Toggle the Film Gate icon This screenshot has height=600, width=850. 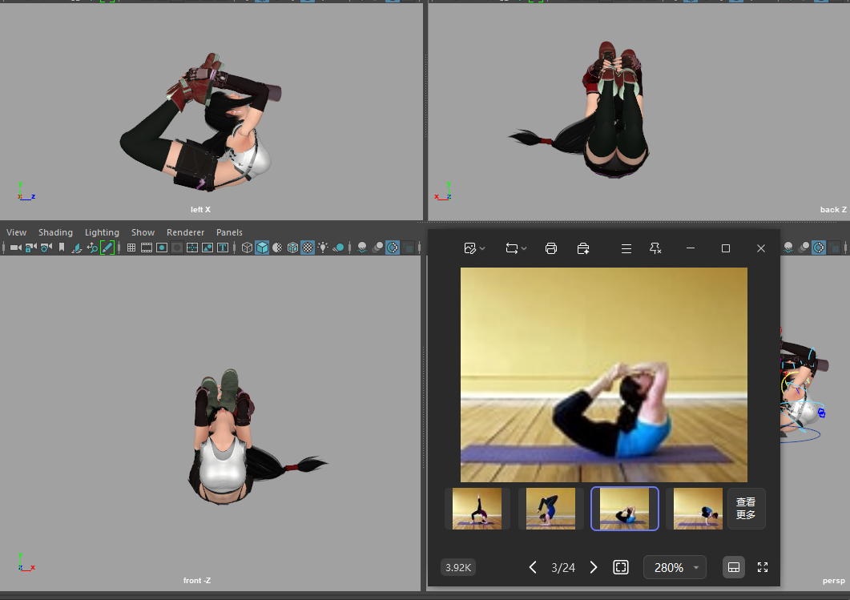tap(147, 248)
